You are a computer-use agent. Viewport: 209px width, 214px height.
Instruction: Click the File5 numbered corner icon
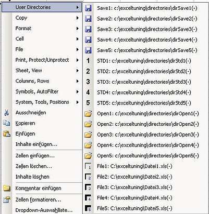88,208
